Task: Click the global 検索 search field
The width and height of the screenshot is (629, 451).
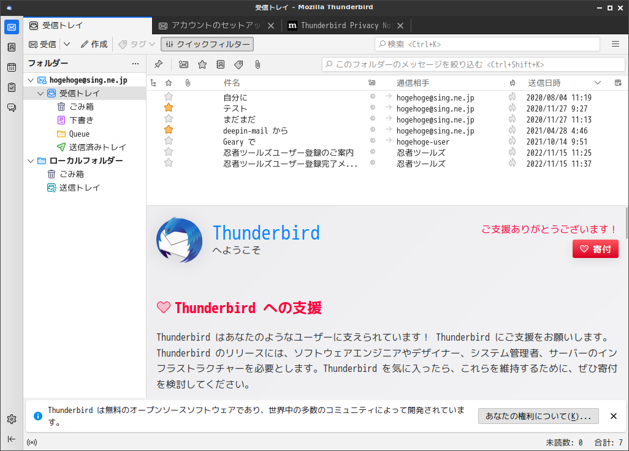Action: 487,44
